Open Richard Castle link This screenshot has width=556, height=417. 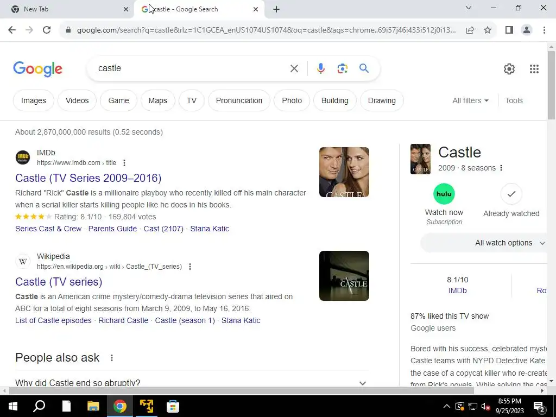tap(123, 320)
